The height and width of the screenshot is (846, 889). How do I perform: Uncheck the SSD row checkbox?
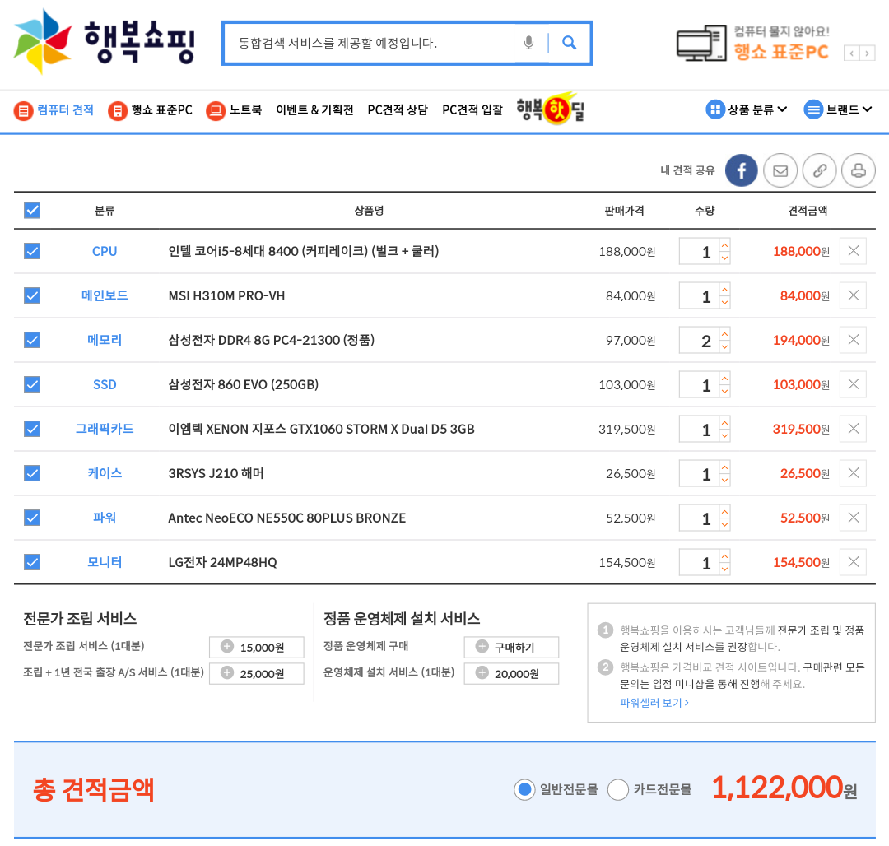pyautogui.click(x=32, y=384)
